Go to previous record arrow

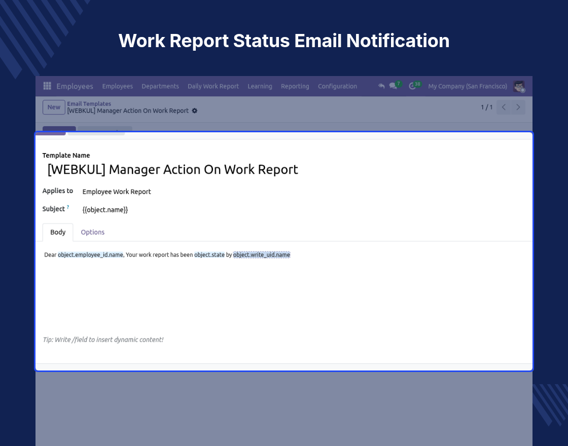(504, 107)
